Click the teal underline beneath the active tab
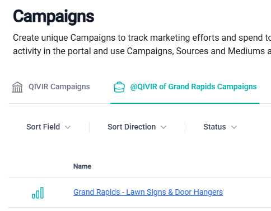This screenshot has width=271, height=211. pyautogui.click(x=185, y=103)
